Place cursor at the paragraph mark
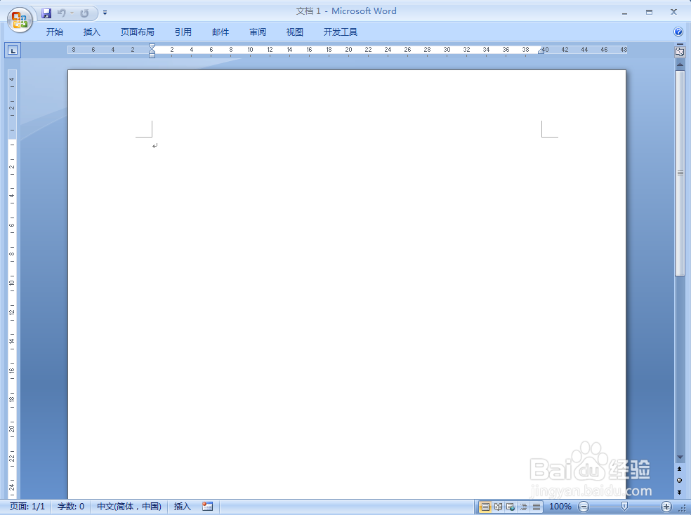691x515 pixels. pyautogui.click(x=154, y=146)
